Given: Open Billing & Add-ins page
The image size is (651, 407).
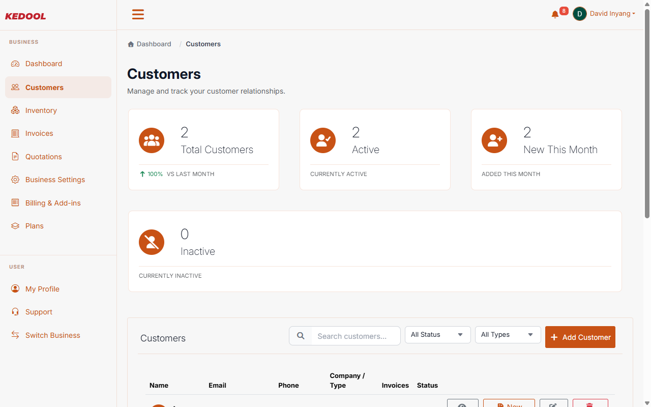Looking at the screenshot, I should point(58,203).
